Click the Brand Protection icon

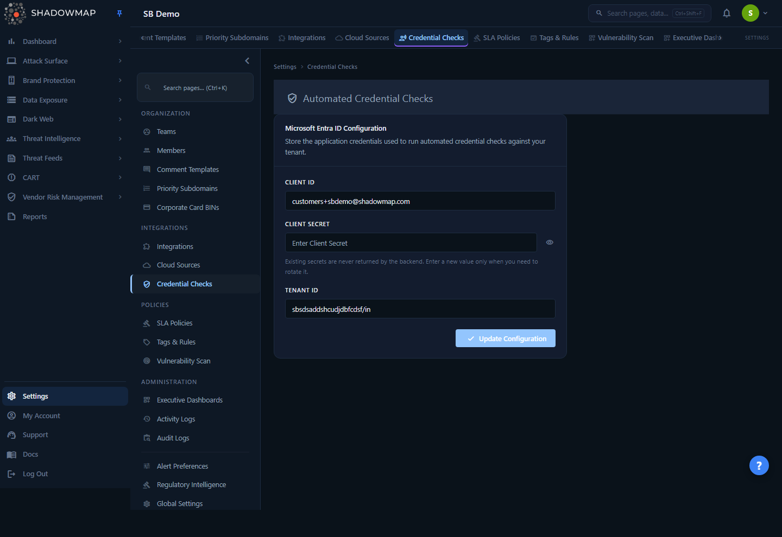[x=11, y=80]
